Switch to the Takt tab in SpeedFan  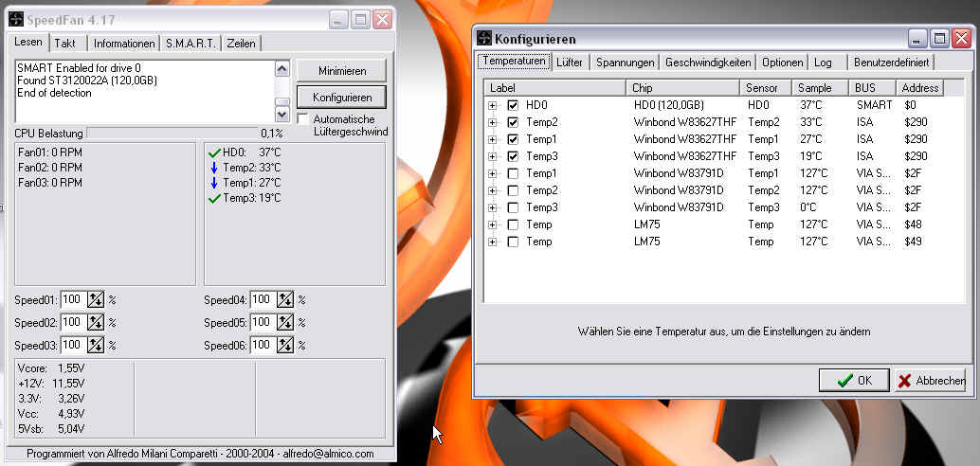tap(65, 44)
